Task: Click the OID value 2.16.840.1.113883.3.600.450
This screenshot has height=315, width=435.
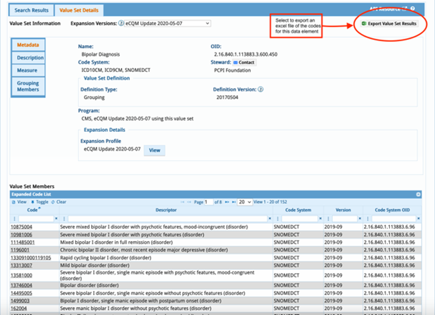Action: click(x=245, y=55)
